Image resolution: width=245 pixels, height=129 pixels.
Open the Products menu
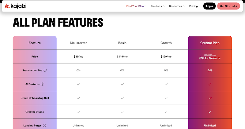(156, 6)
